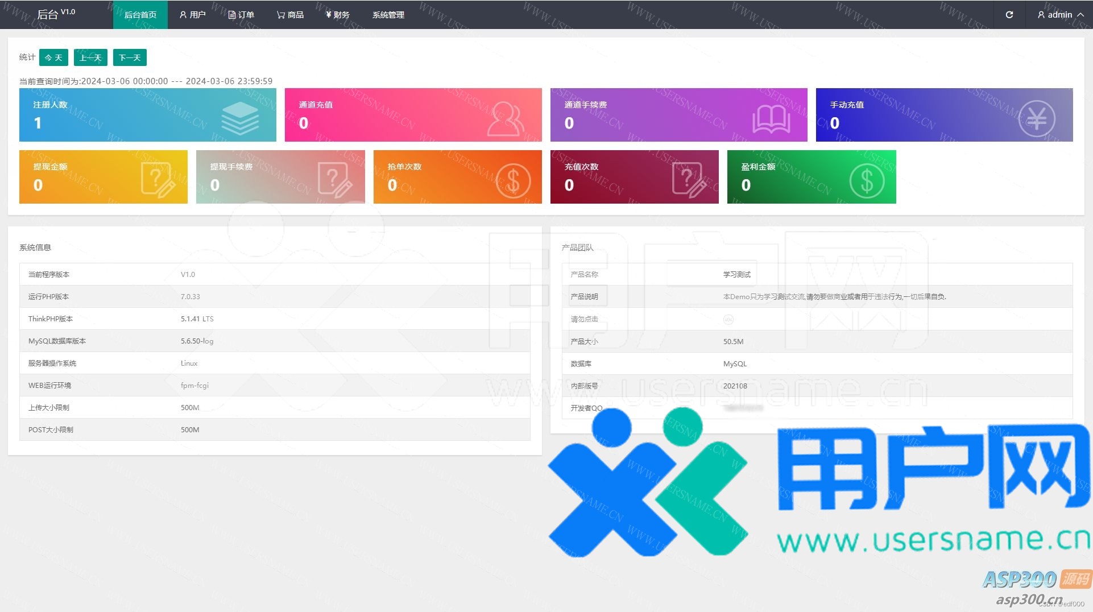This screenshot has width=1093, height=612.
Task: Click the book icon on 通道手续费 card
Action: tap(771, 119)
